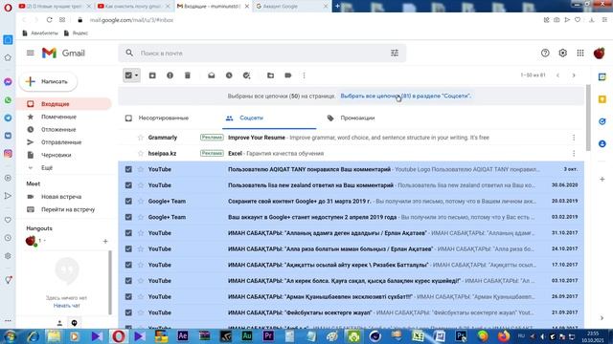
Task: Uncheck YouTube email dated 03.10.2017
Action: coord(128,281)
